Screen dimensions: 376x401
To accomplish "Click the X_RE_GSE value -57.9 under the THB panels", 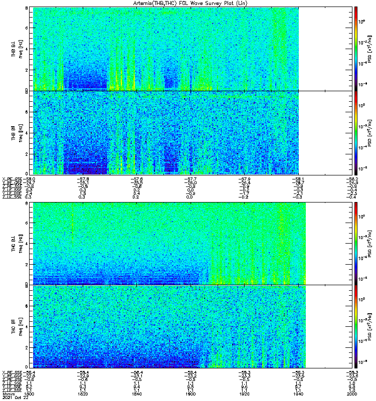I will point(244,179).
